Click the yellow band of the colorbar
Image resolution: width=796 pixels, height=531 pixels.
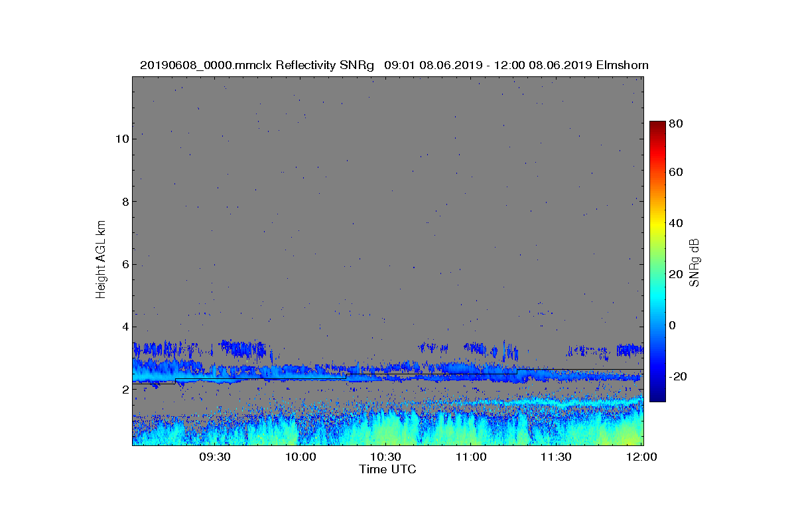[x=657, y=226]
